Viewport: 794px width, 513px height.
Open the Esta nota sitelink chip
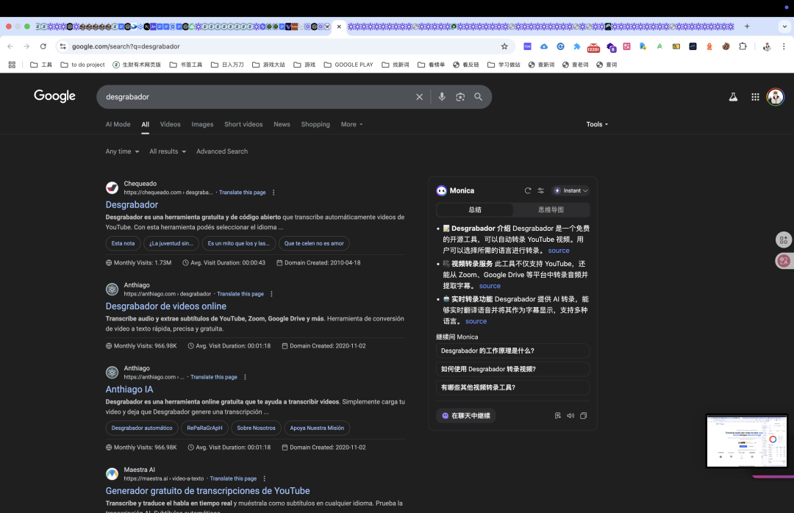pyautogui.click(x=123, y=243)
